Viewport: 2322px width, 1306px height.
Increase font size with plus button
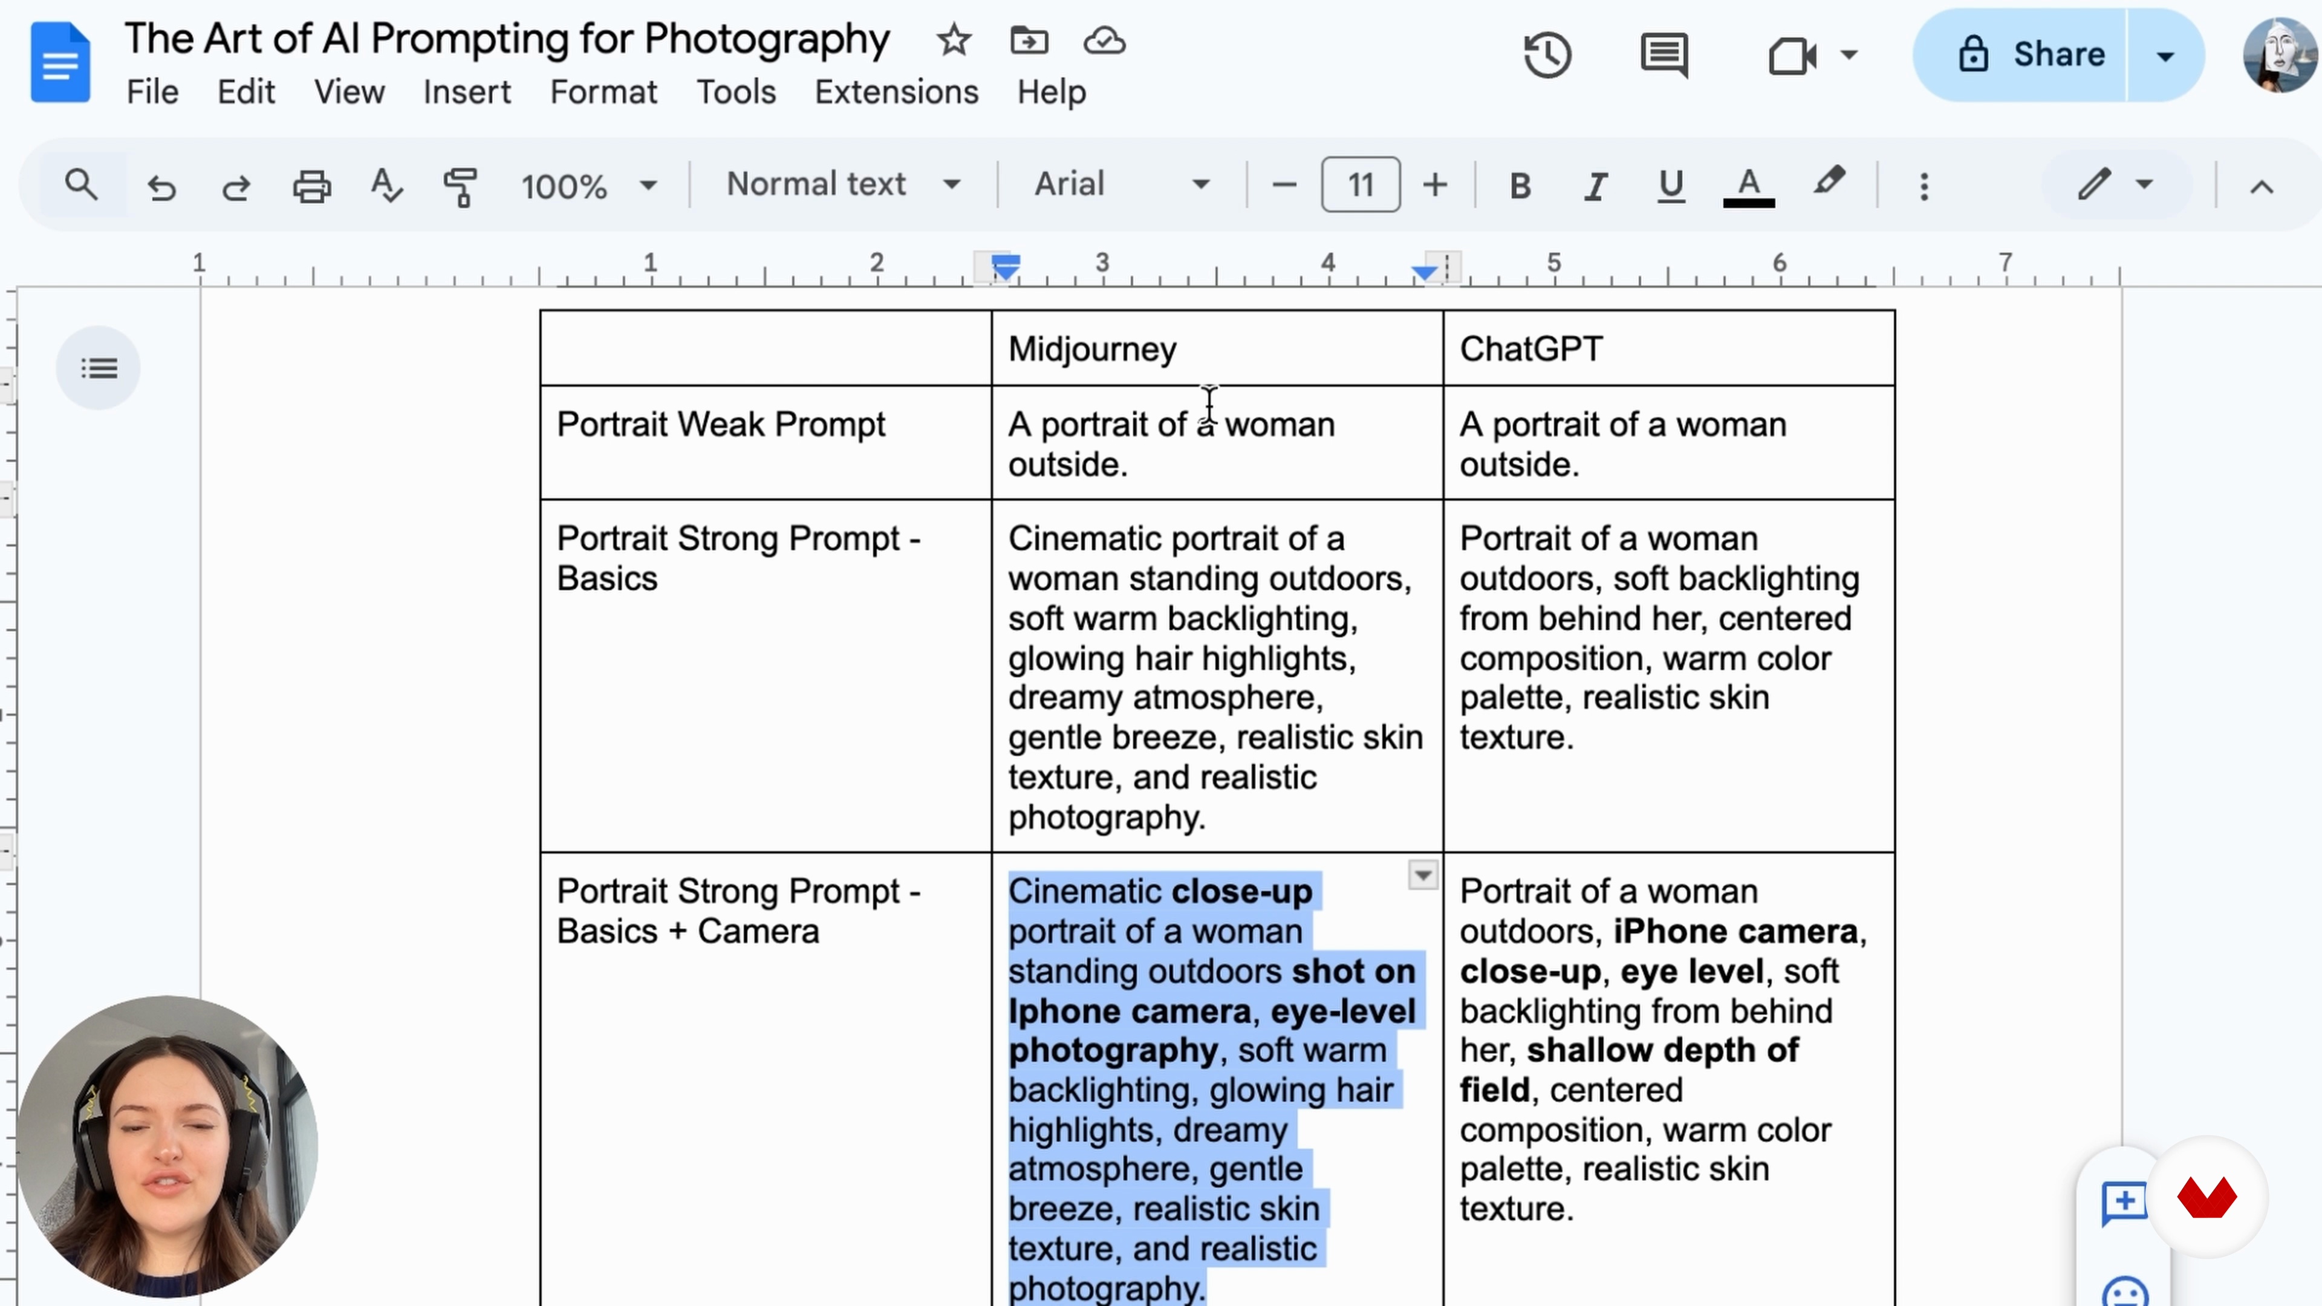tap(1434, 186)
